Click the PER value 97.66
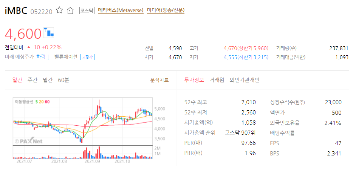 coord(249,143)
